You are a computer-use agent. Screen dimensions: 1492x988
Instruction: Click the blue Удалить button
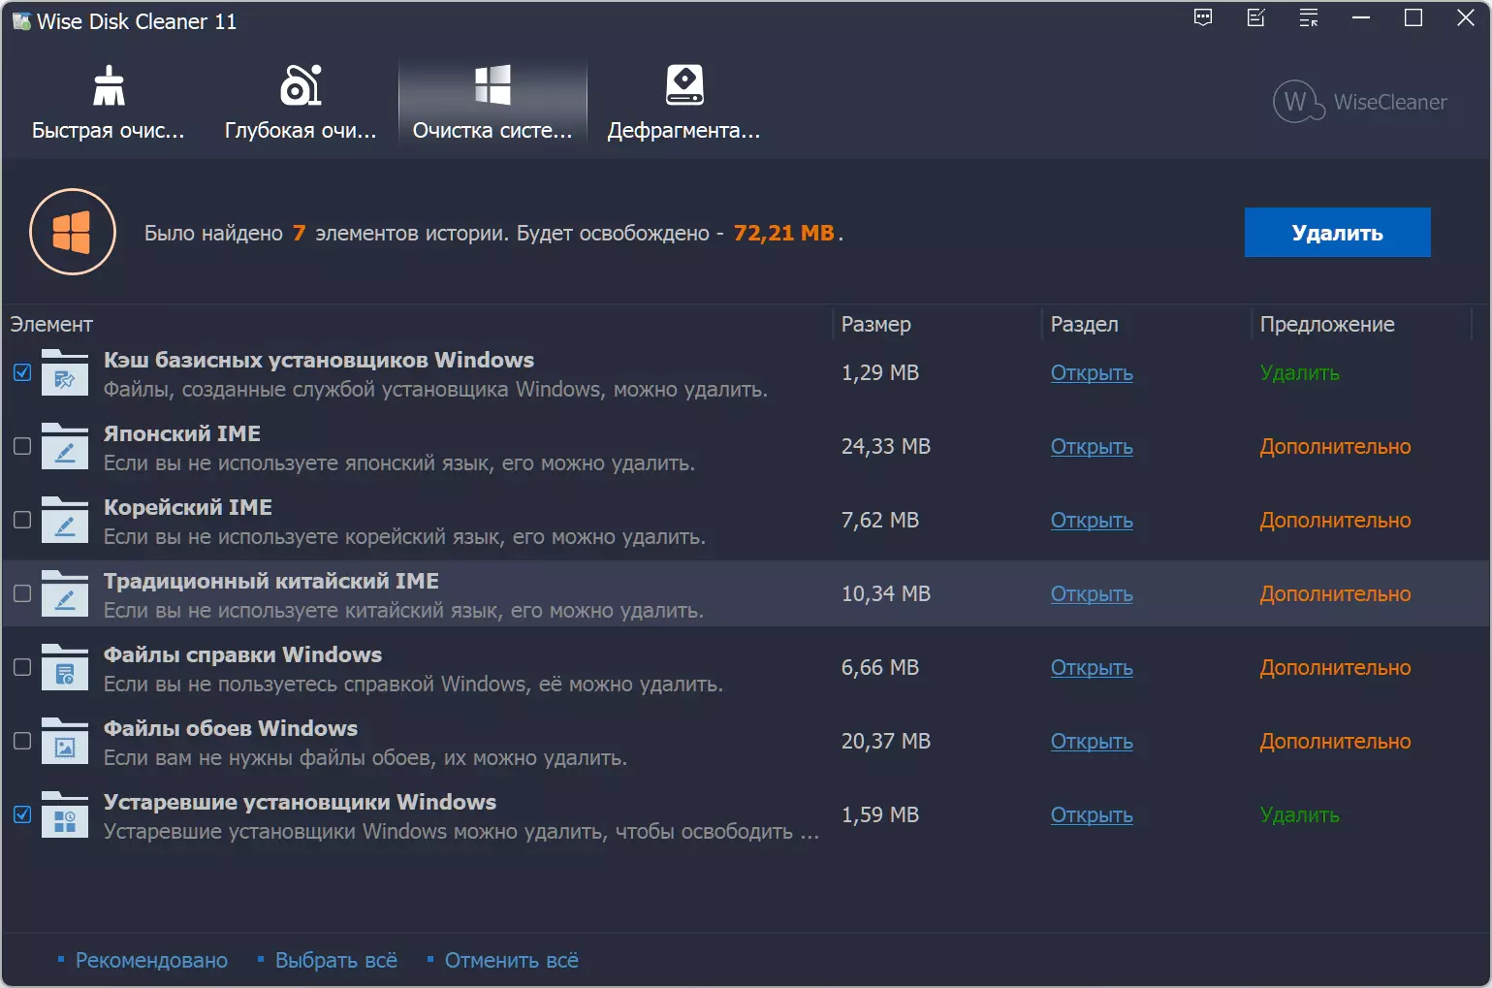click(x=1337, y=233)
